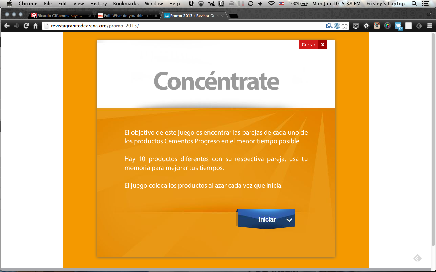
Task: Close the dialog with Cerrar button
Action: tap(313, 45)
